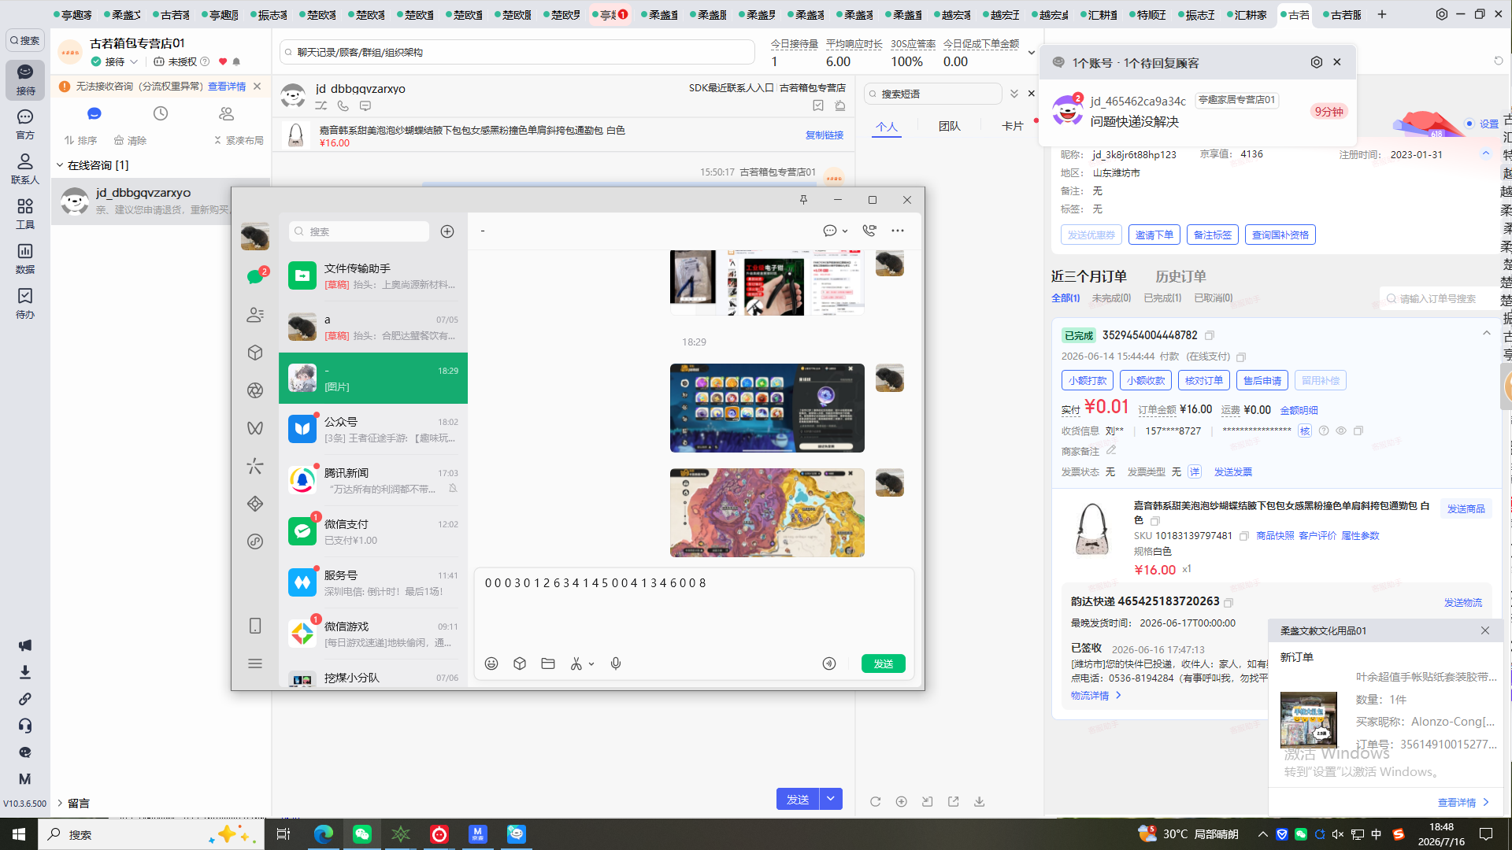Open taskbar notification center icon
Viewport: 1512px width, 850px height.
(1486, 834)
